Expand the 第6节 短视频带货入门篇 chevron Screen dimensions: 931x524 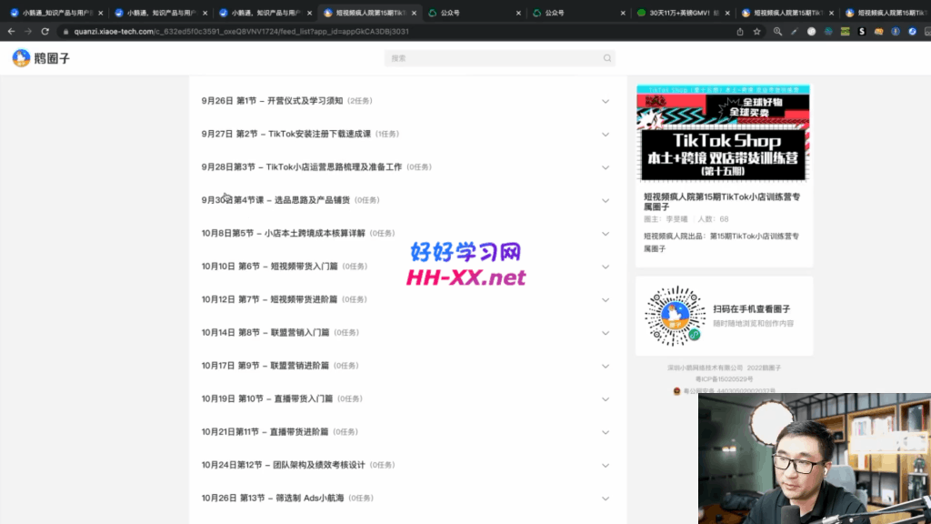(605, 267)
